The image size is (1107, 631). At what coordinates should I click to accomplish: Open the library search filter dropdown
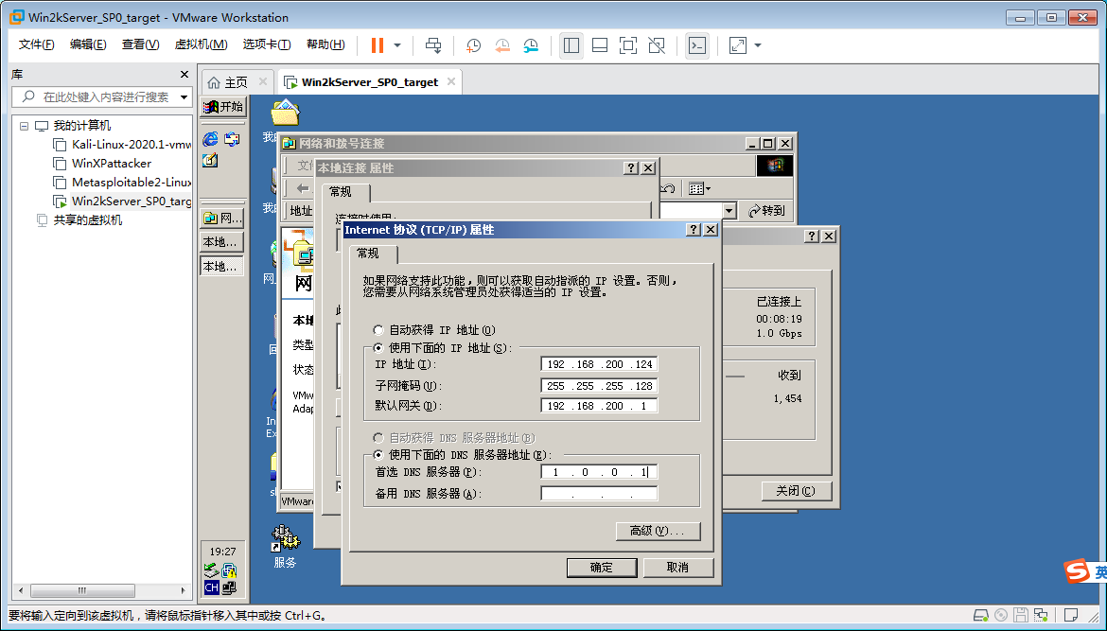click(184, 96)
